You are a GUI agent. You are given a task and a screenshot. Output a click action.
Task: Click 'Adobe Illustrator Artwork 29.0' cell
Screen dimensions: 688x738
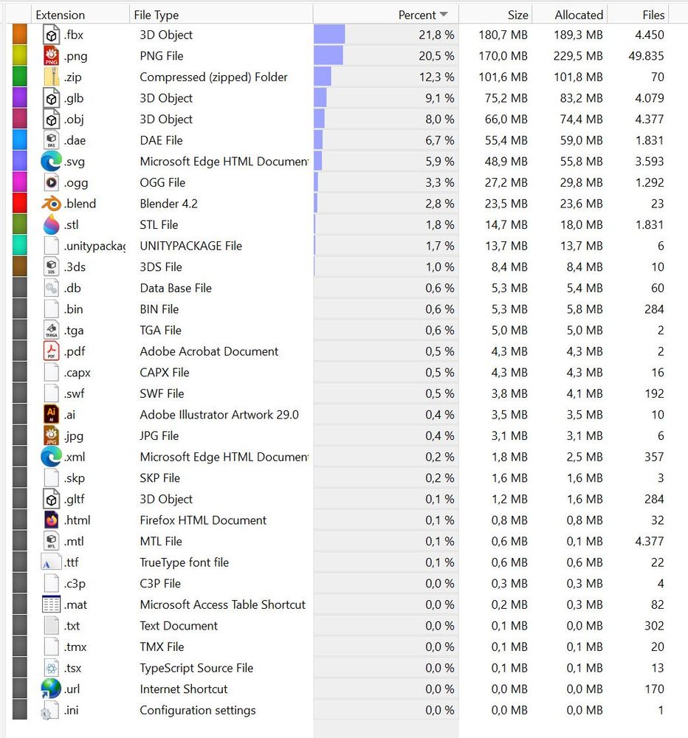click(x=219, y=415)
